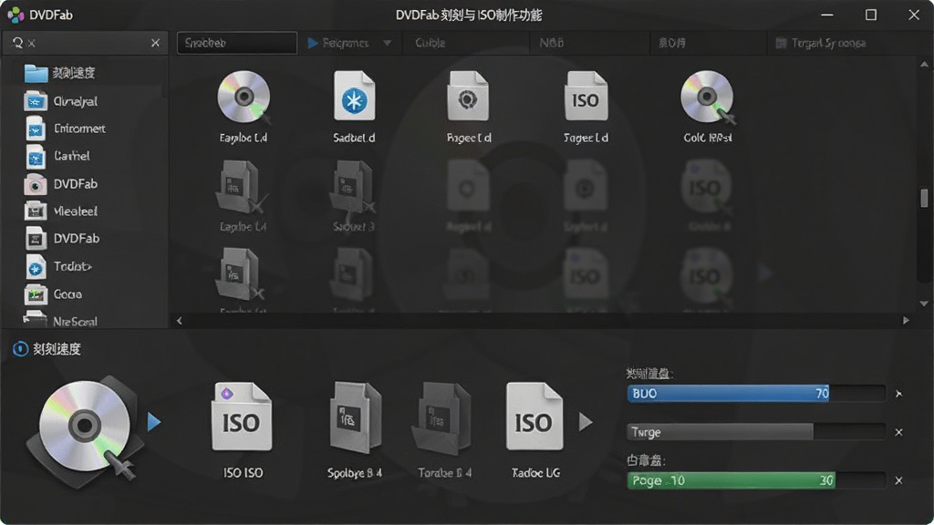934x525 pixels.
Task: Click the vertical scrollbar up arrow
Action: [x=924, y=64]
